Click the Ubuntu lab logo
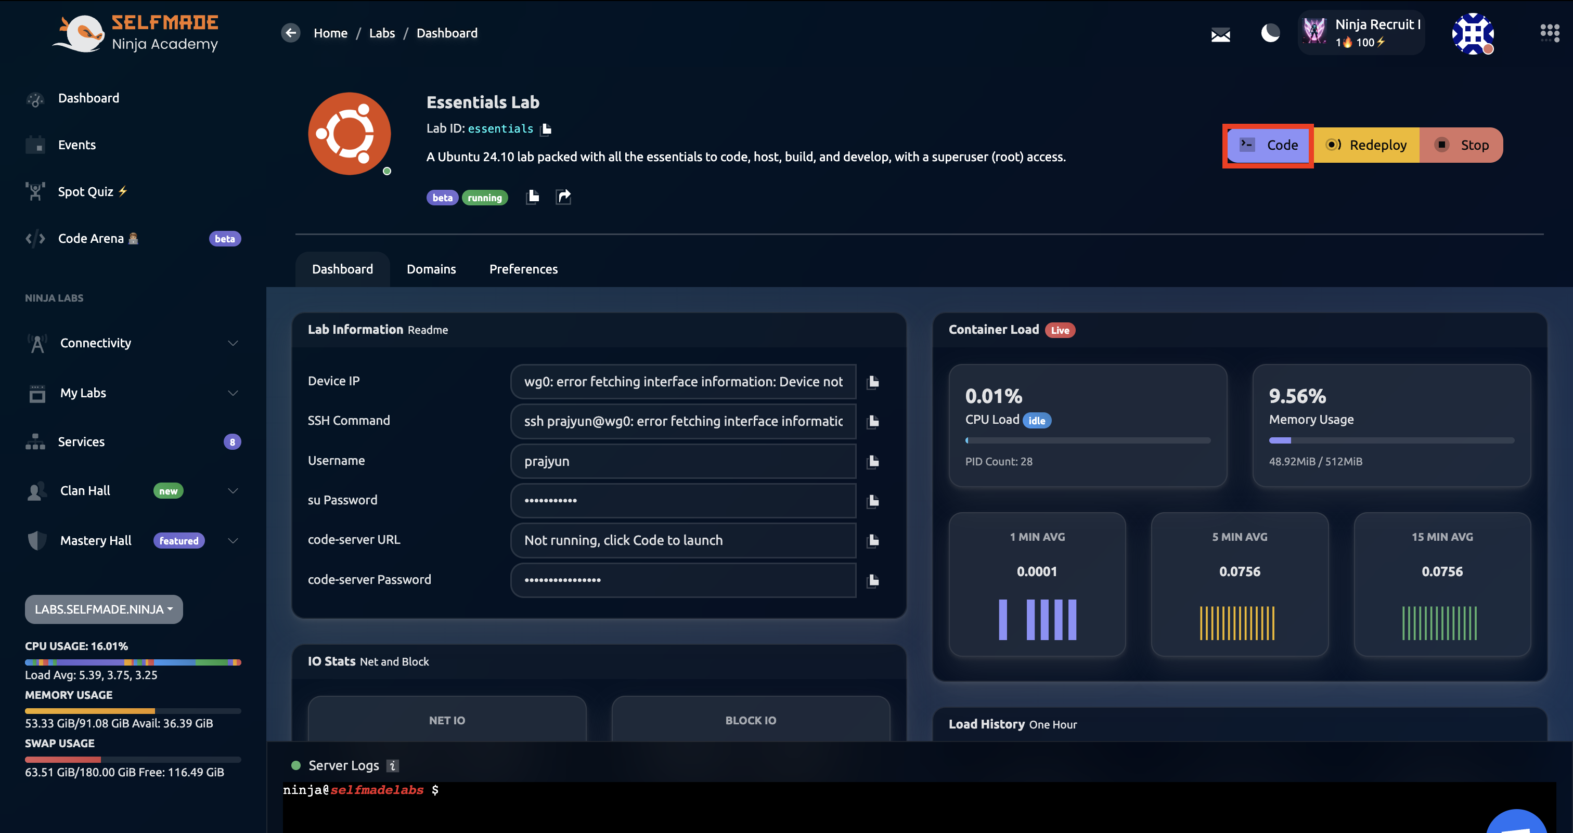1573x833 pixels. point(349,134)
